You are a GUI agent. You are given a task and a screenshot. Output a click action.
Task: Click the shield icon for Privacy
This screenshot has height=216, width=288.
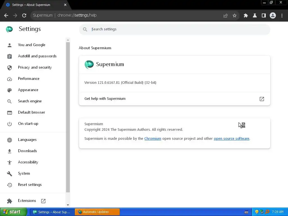tap(10, 68)
